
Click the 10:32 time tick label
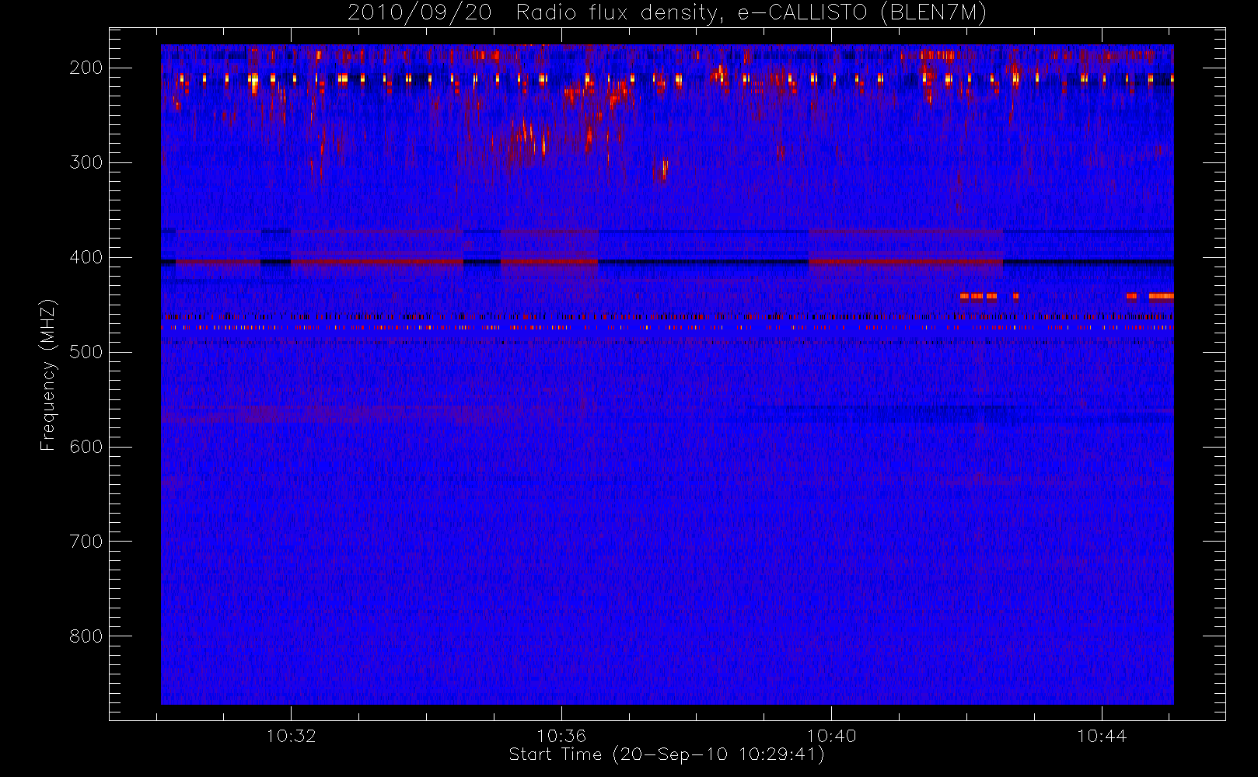tap(291, 736)
